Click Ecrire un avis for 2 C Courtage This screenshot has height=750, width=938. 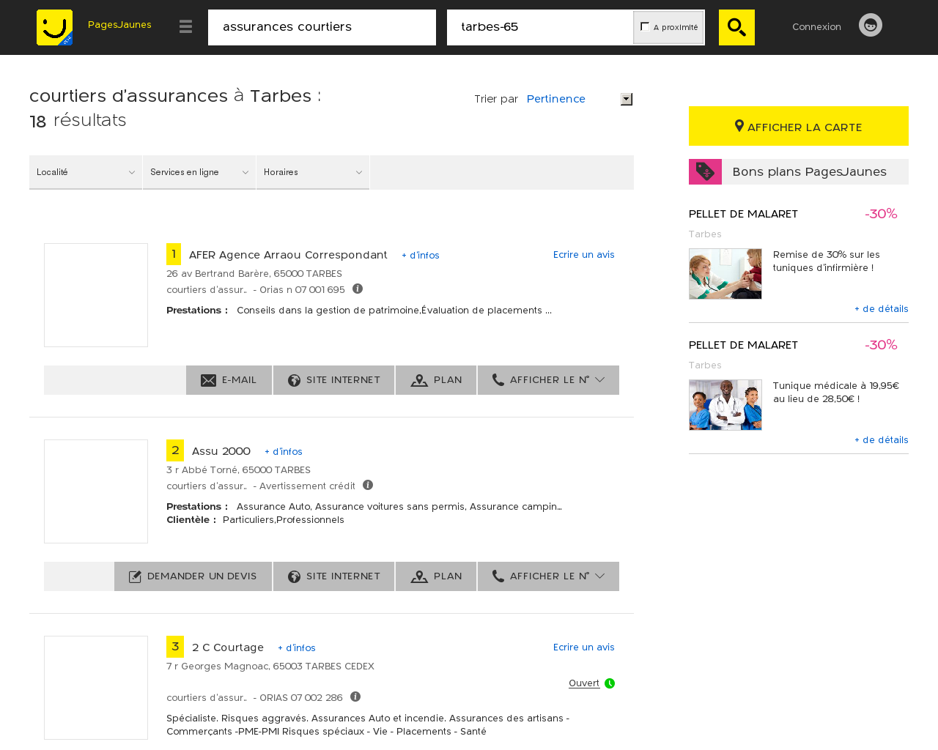tap(584, 647)
